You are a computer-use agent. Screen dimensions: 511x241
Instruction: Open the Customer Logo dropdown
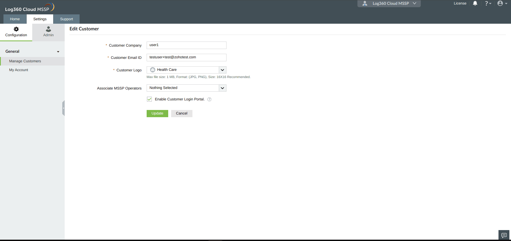pyautogui.click(x=222, y=70)
